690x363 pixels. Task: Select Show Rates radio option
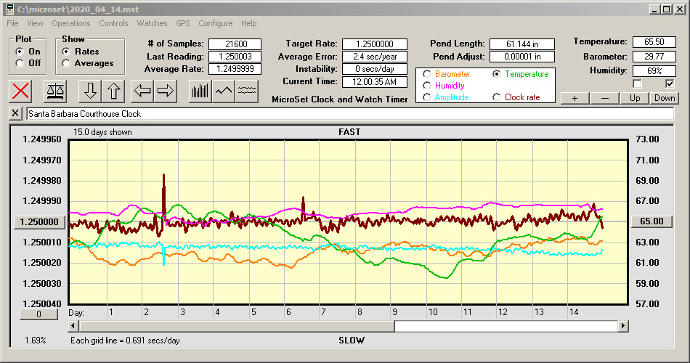click(66, 52)
